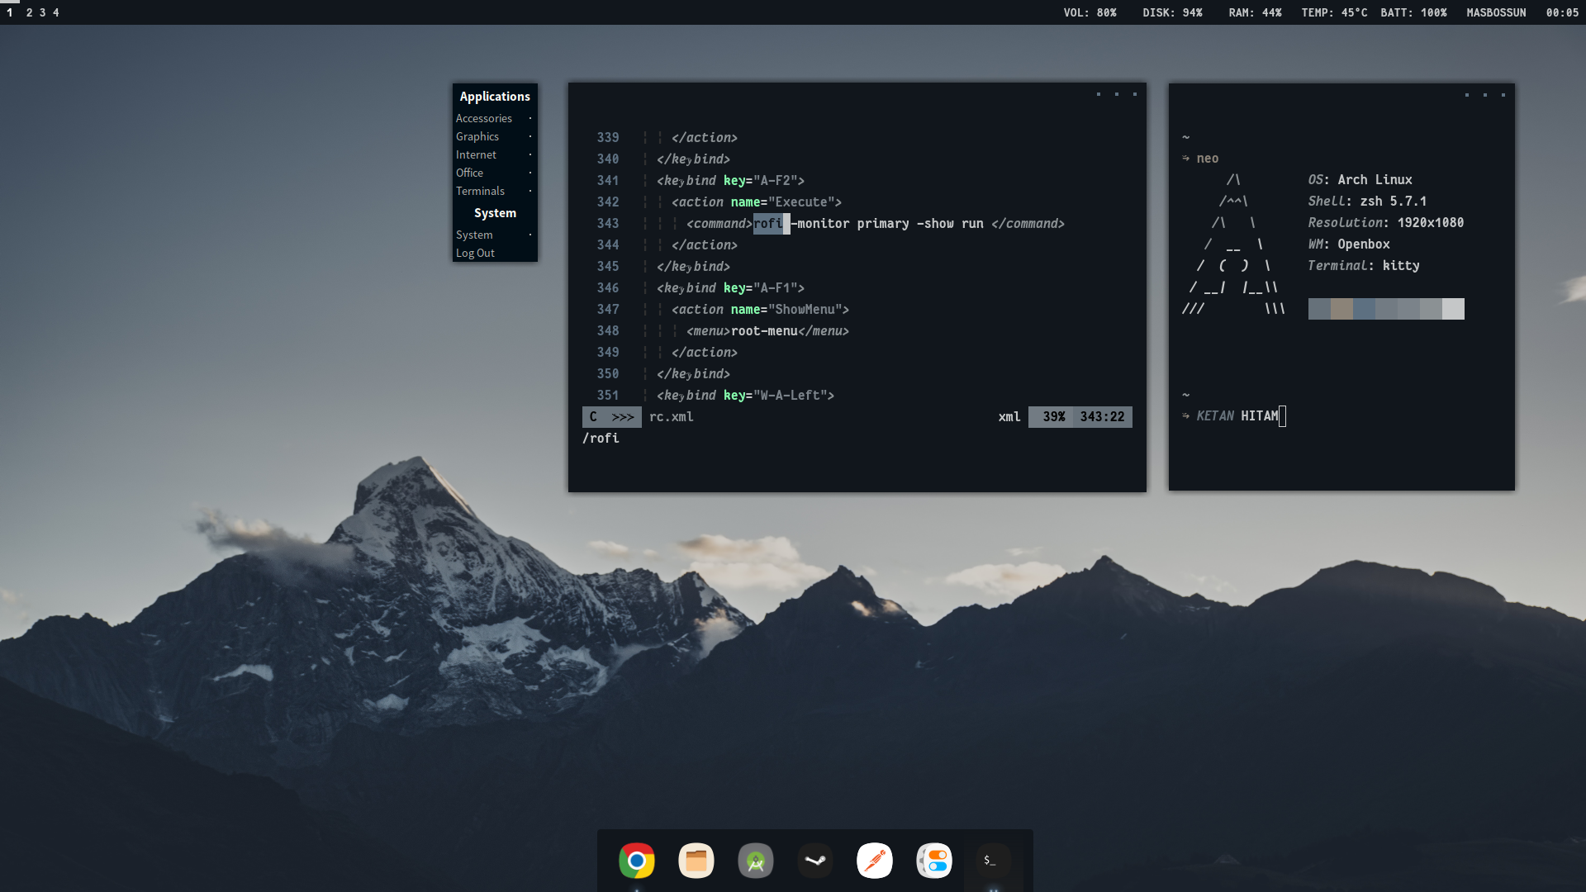Image resolution: width=1586 pixels, height=892 pixels.
Task: Switch to workspace 4 in top bar
Action: [56, 12]
